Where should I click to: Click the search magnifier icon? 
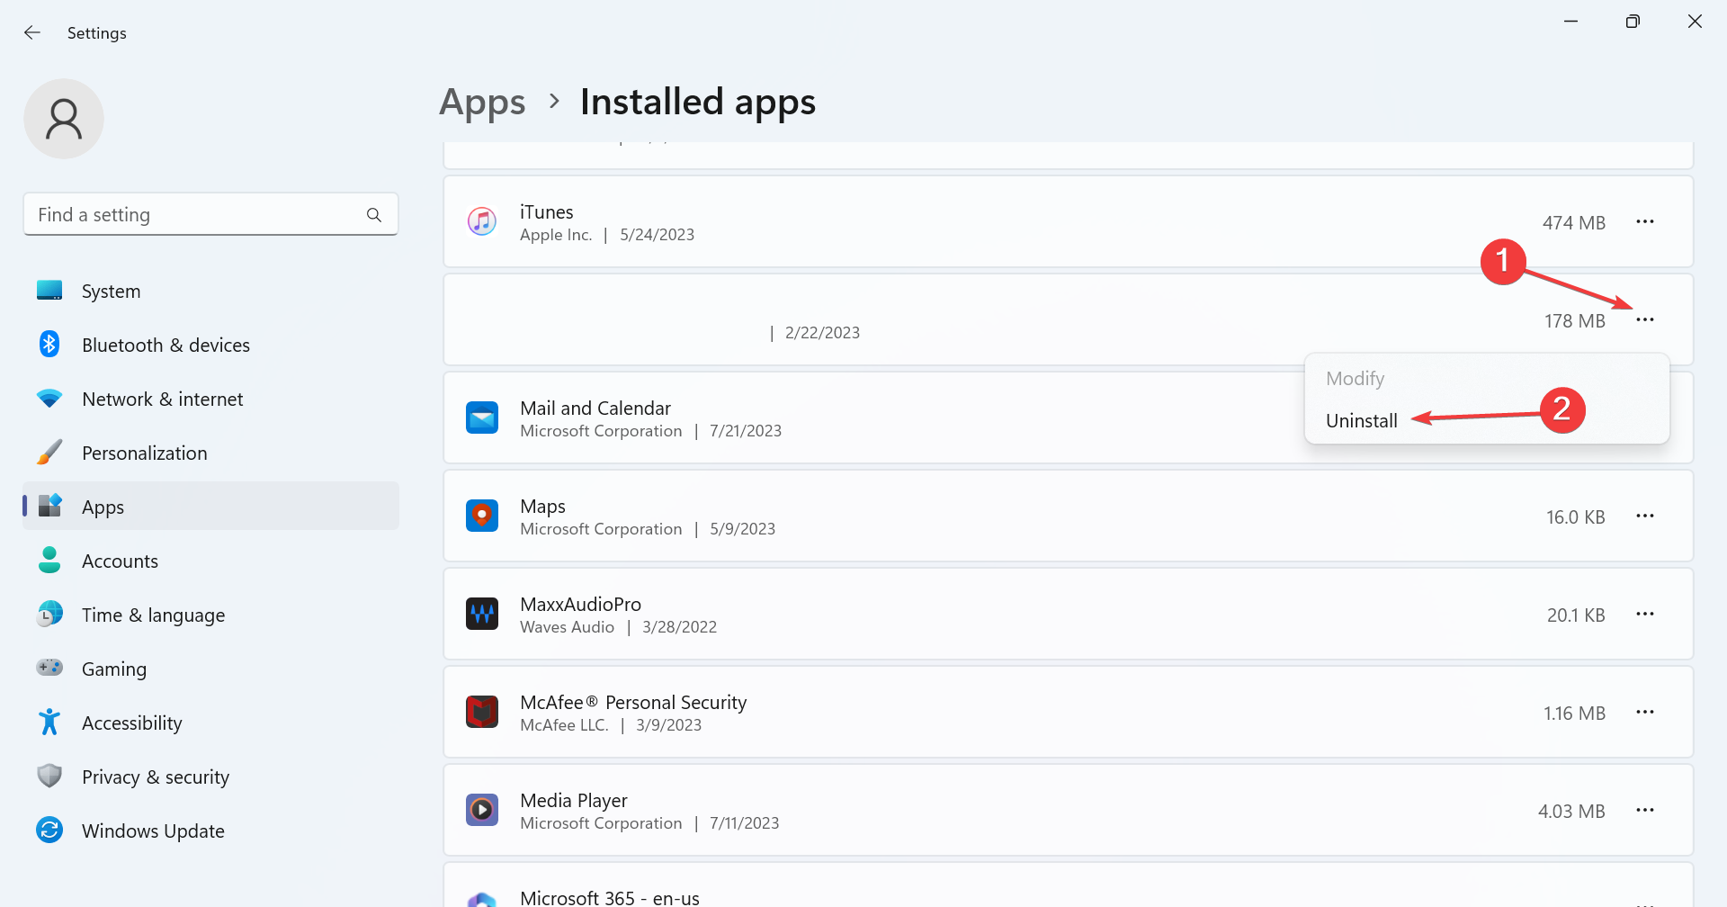point(374,215)
